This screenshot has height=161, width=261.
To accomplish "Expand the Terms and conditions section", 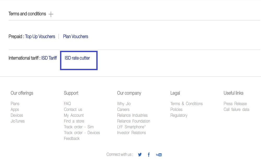I will [51, 14].
